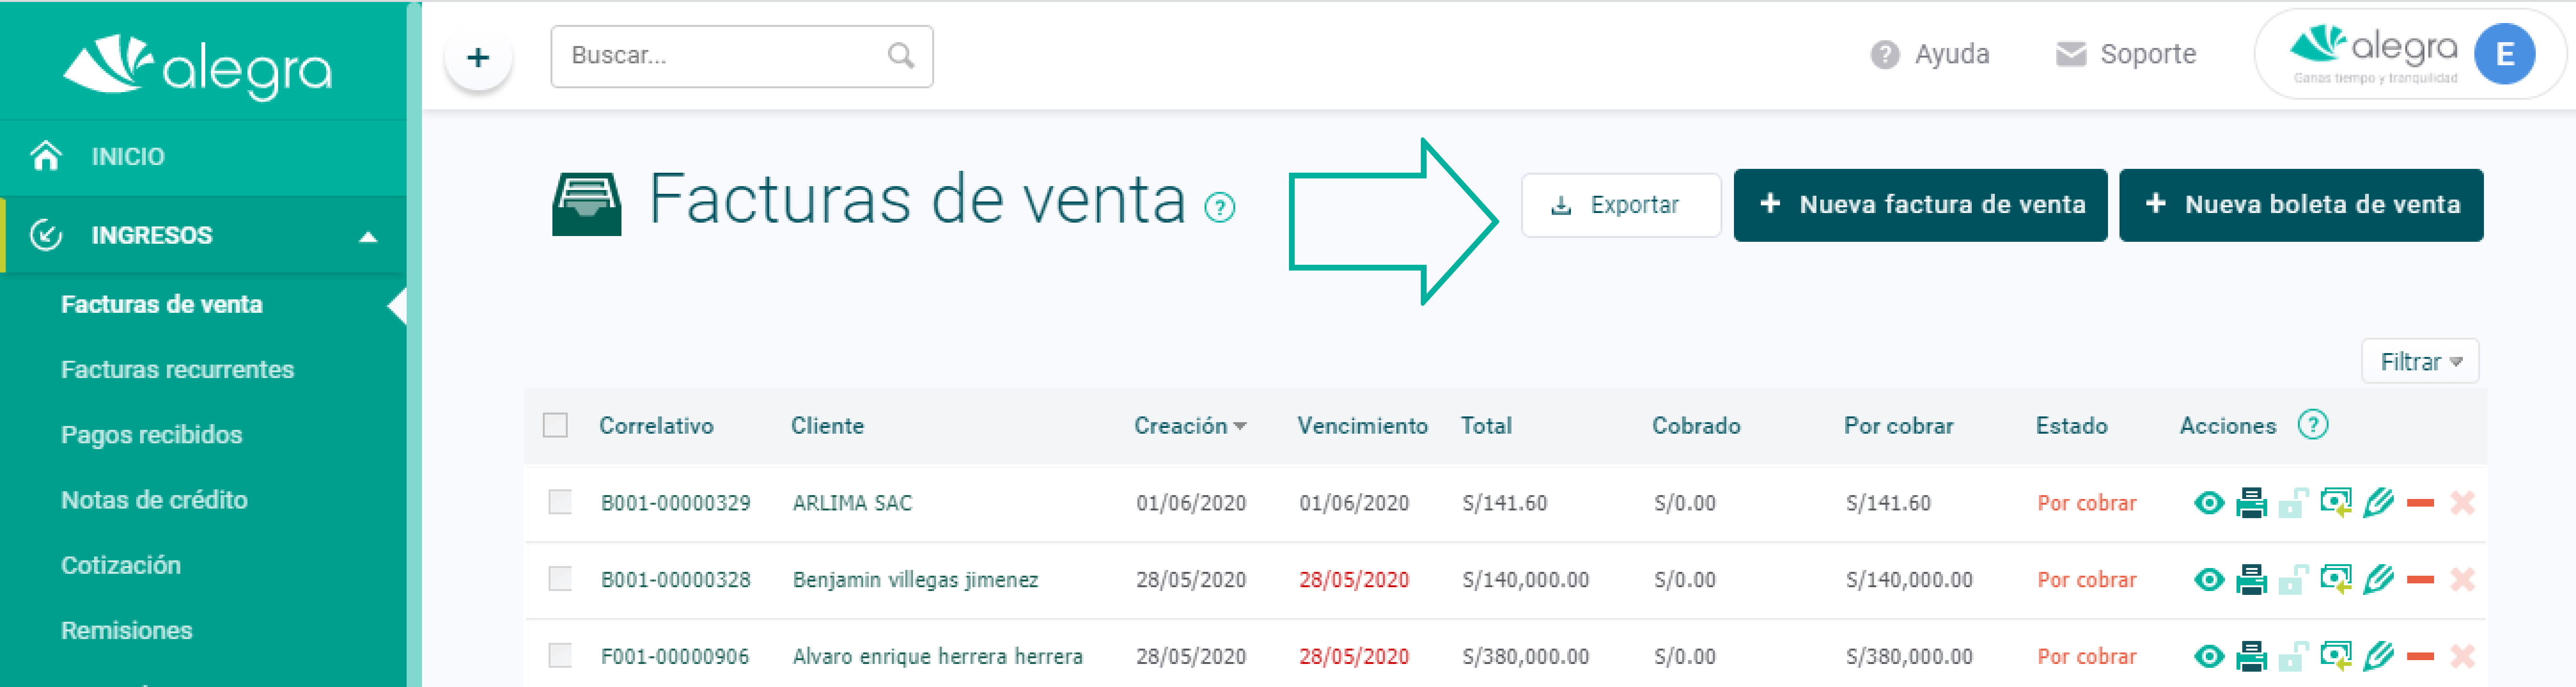Screen dimensions: 2576x687
Task: Click Nueva factura de venta button
Action: tap(1919, 205)
